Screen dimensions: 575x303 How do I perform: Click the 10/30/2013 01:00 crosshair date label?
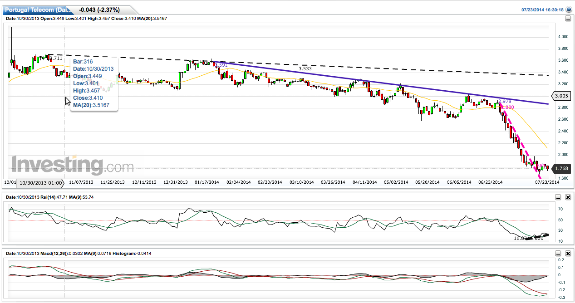(41, 183)
